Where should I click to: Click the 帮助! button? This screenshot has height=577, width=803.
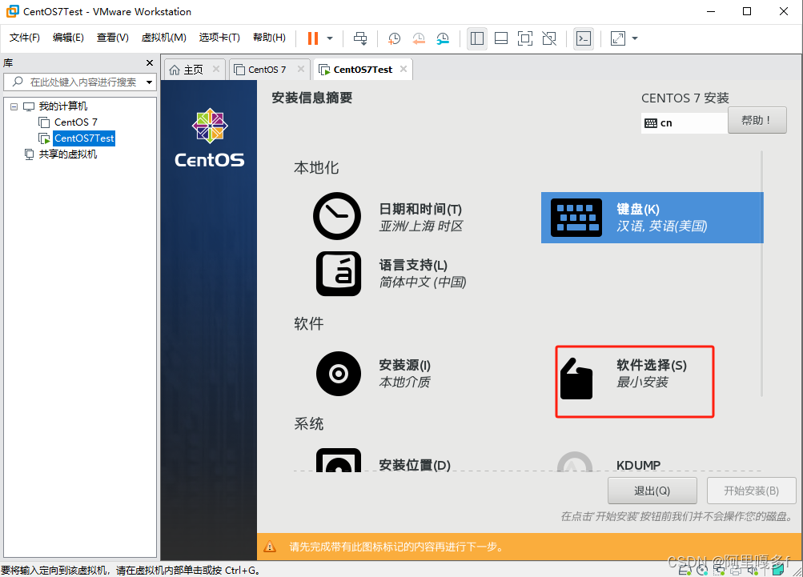click(x=756, y=119)
